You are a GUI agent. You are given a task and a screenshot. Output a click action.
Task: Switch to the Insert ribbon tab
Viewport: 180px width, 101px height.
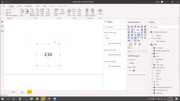coord(19,6)
